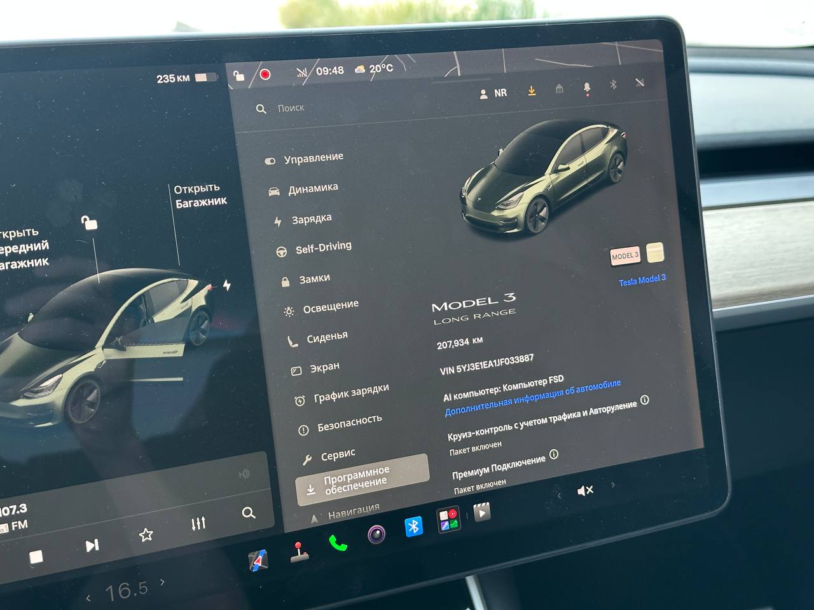814x610 pixels.
Task: Search media with the magnifier icon
Action: tap(249, 513)
